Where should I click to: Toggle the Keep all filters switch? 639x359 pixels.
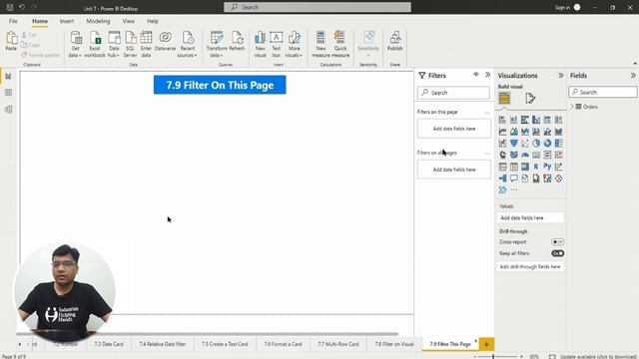click(557, 253)
